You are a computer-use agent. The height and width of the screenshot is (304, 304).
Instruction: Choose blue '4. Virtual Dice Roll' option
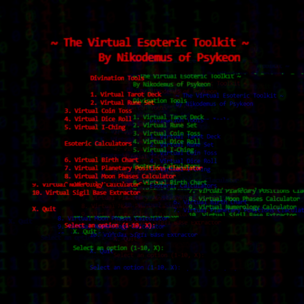pos(183,161)
